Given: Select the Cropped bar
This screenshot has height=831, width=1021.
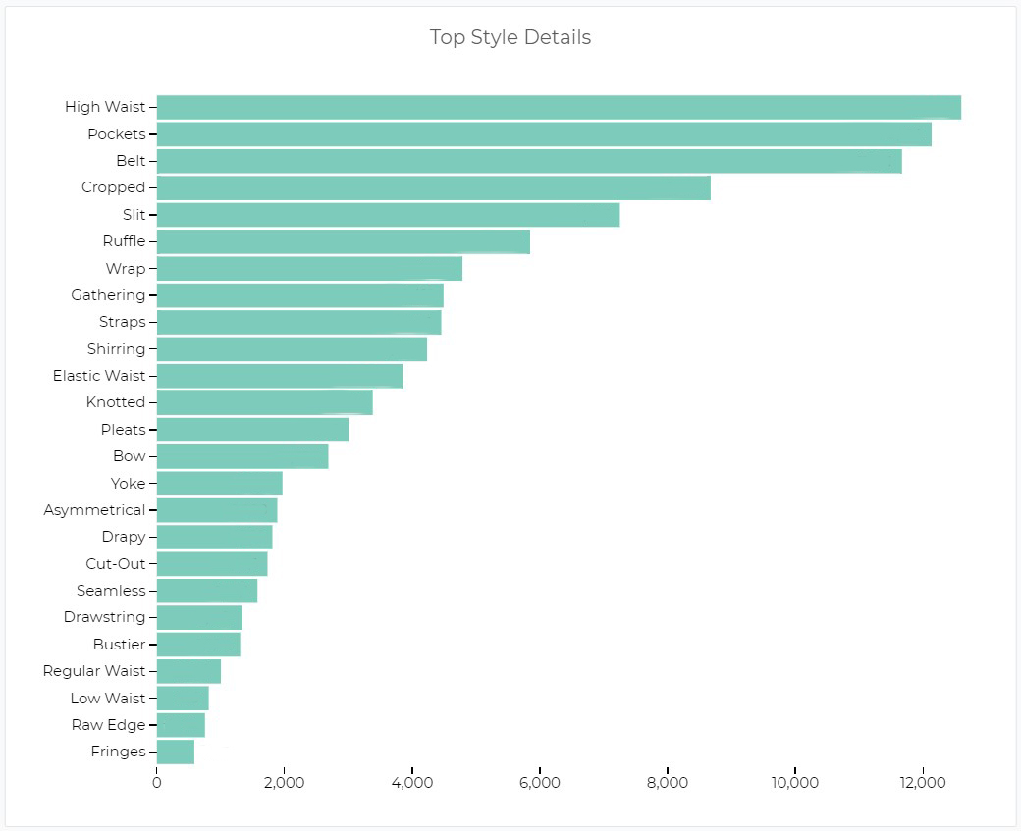Looking at the screenshot, I should click(433, 187).
